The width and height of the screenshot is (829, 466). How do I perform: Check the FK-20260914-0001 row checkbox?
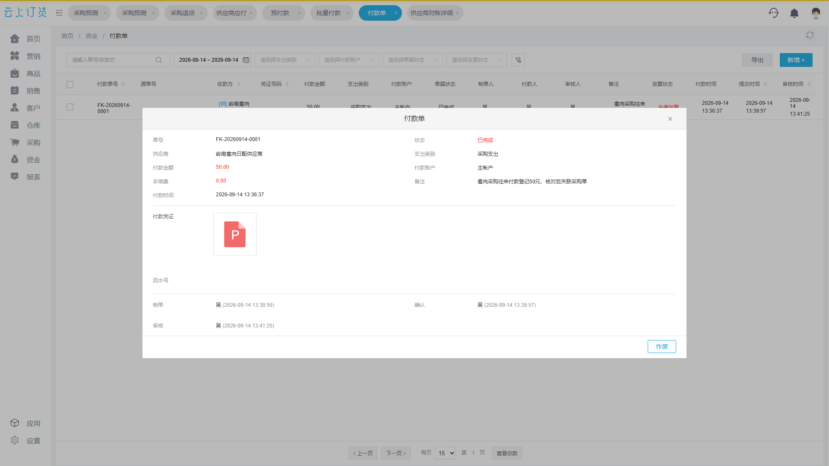pos(70,107)
